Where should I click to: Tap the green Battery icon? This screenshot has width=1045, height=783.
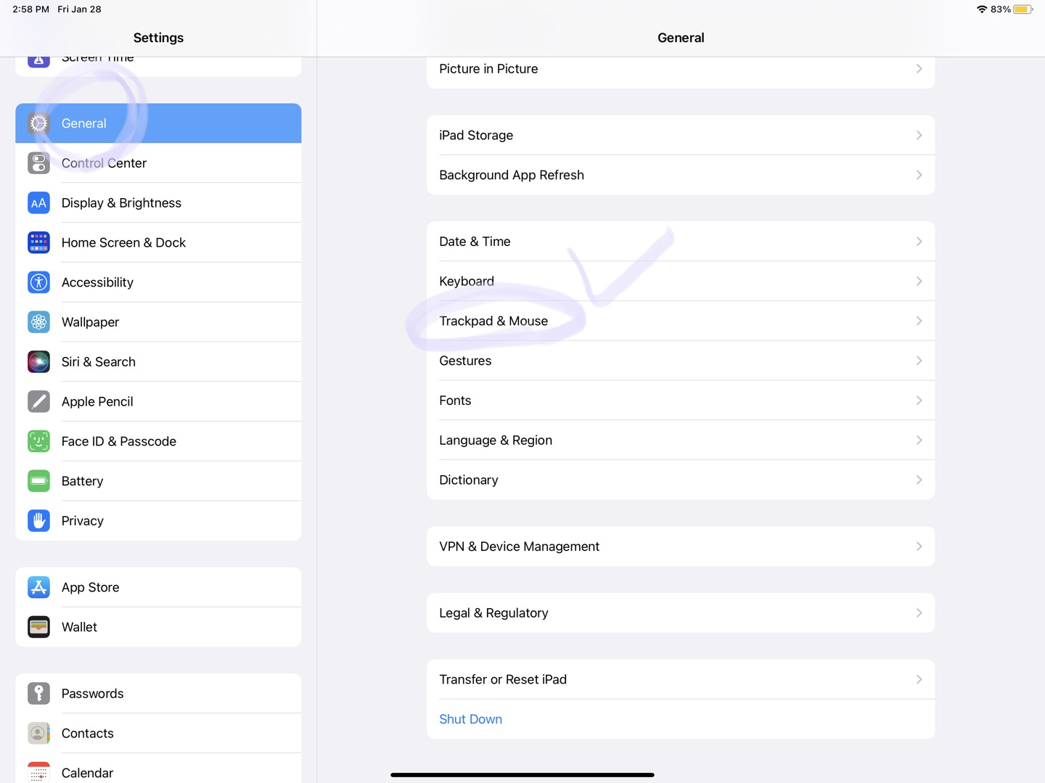click(x=38, y=481)
